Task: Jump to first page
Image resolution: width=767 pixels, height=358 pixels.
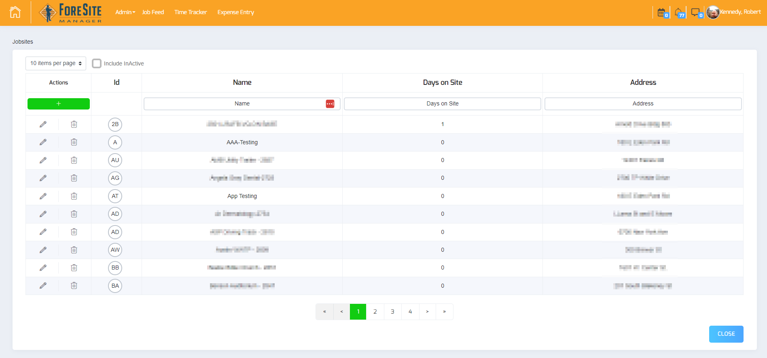Action: 324,312
